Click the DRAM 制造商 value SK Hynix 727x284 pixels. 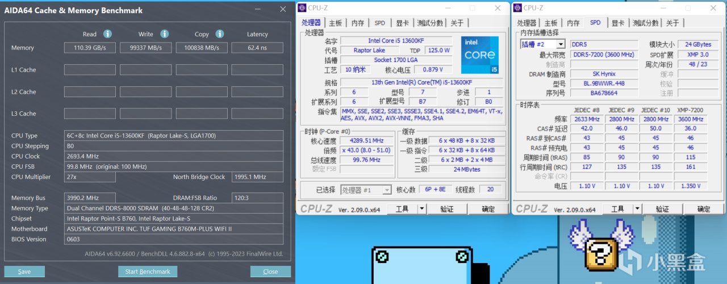pyautogui.click(x=603, y=74)
